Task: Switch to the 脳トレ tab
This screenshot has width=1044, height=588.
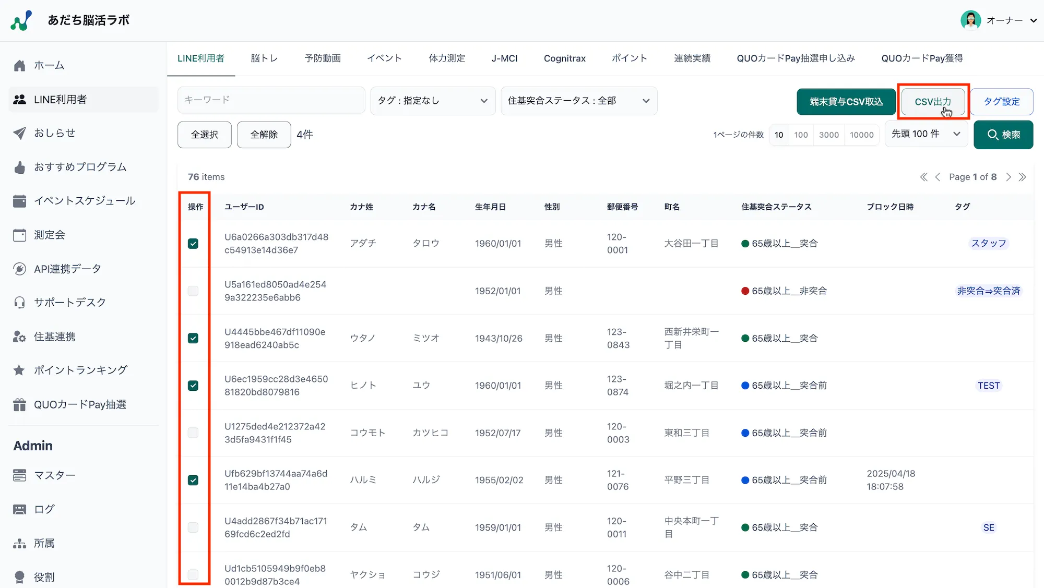Action: point(264,58)
